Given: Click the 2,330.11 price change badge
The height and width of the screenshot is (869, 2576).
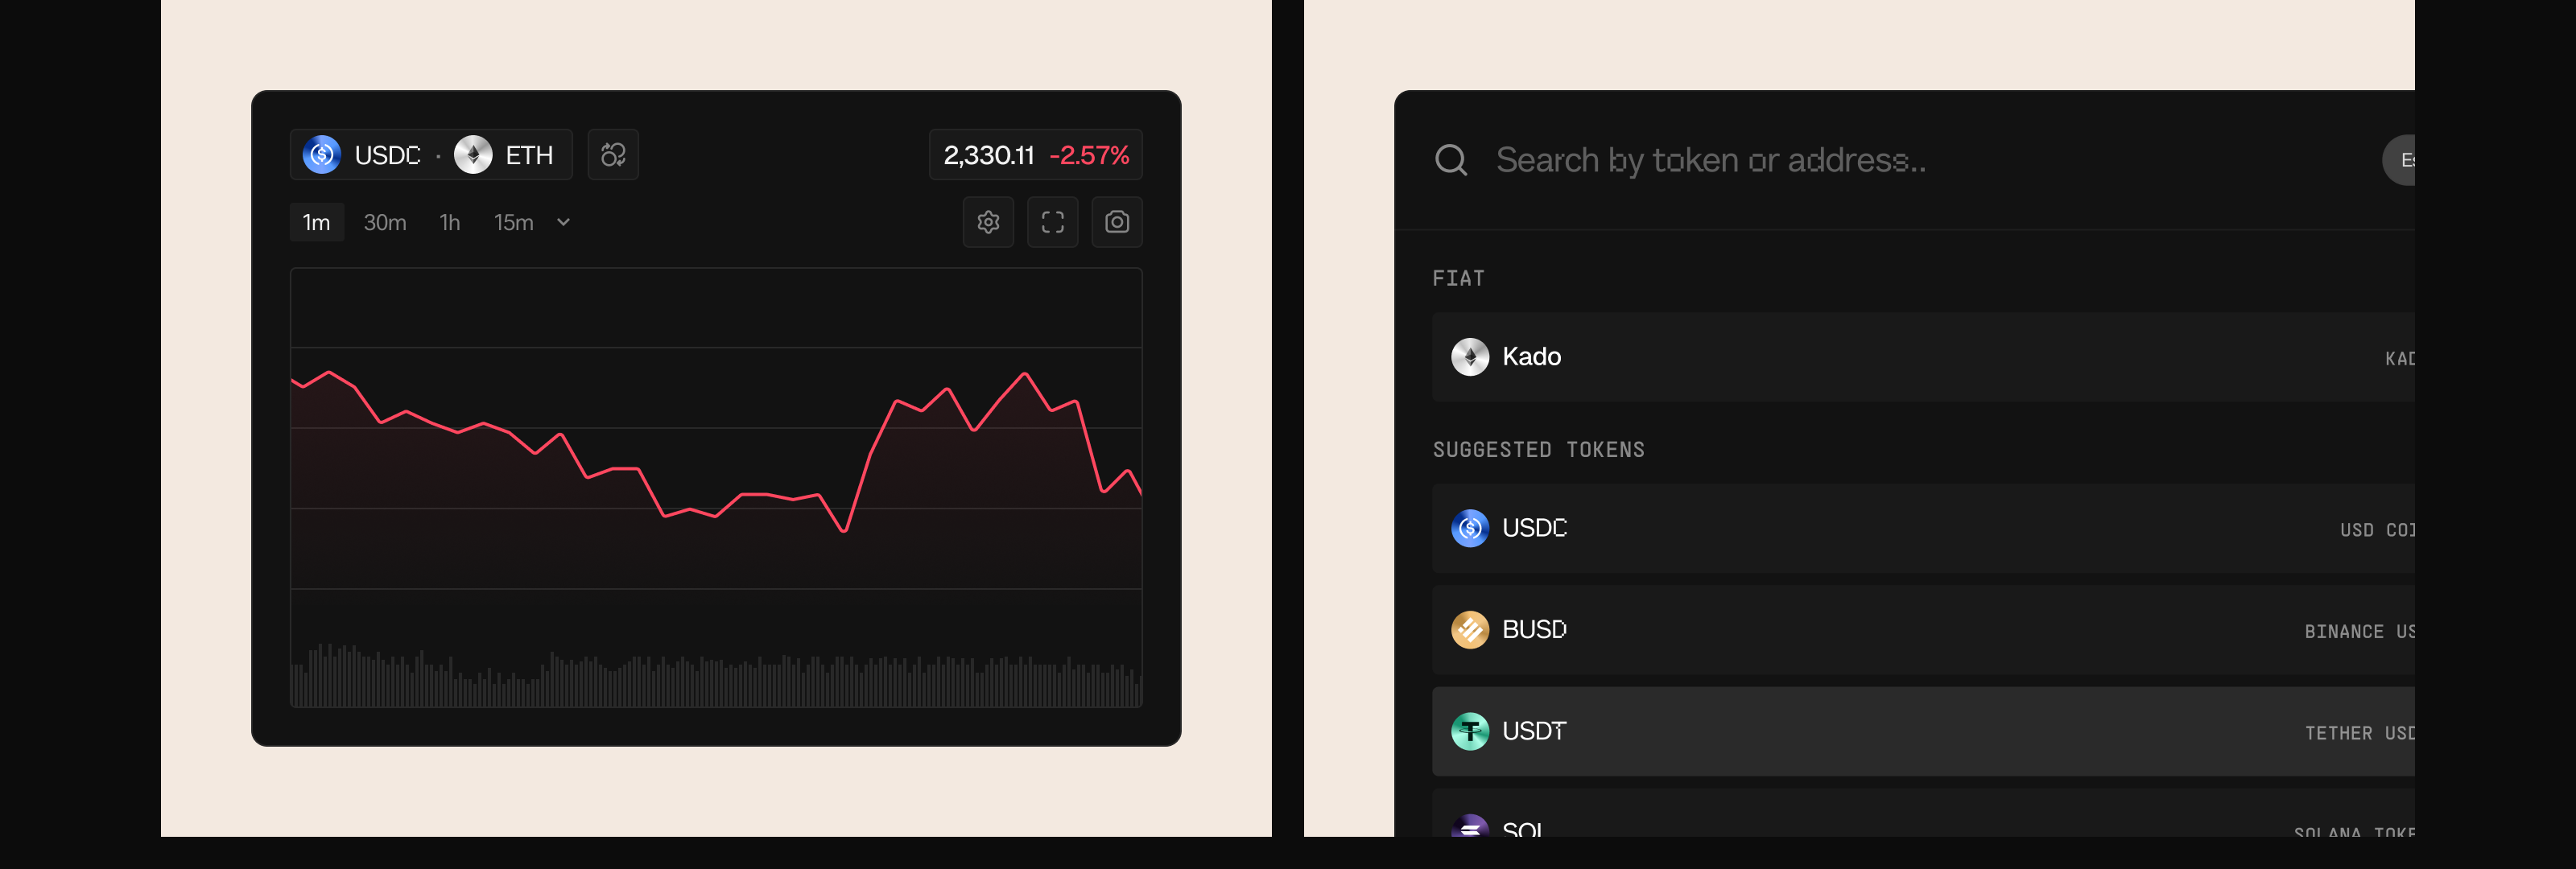Looking at the screenshot, I should pos(1035,155).
